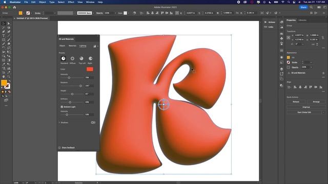Open control bar Stroke color dropdown
Viewport: 328px width, 184px height.
click(31, 13)
